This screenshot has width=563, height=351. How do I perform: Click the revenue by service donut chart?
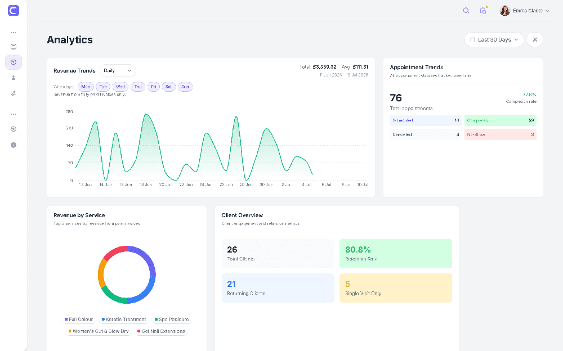127,275
